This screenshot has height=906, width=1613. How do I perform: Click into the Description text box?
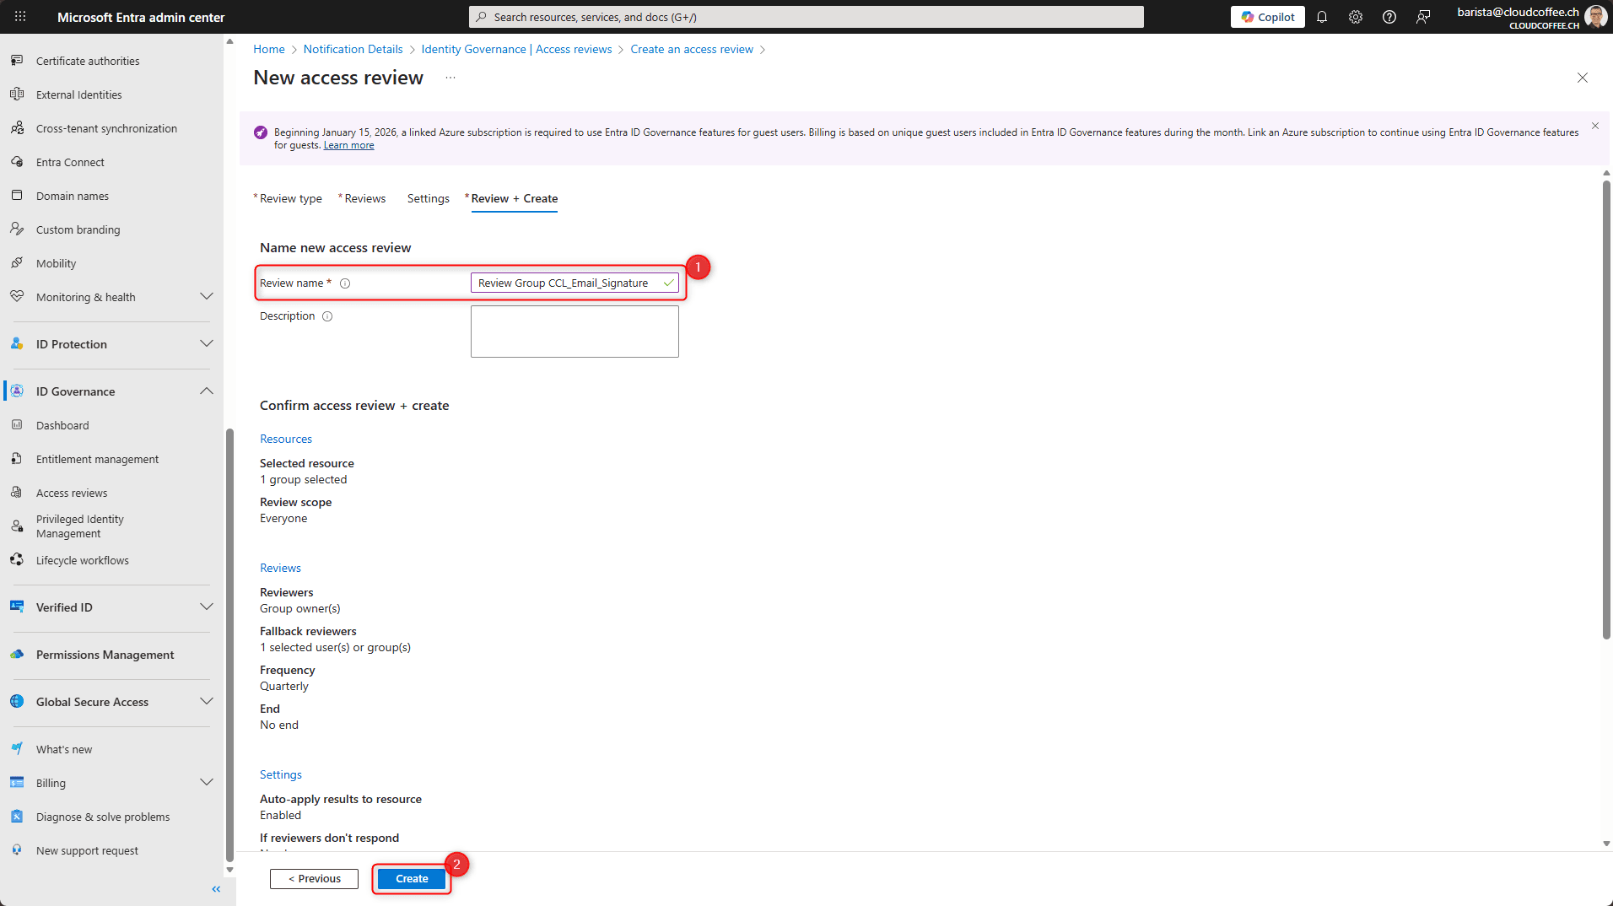click(575, 332)
